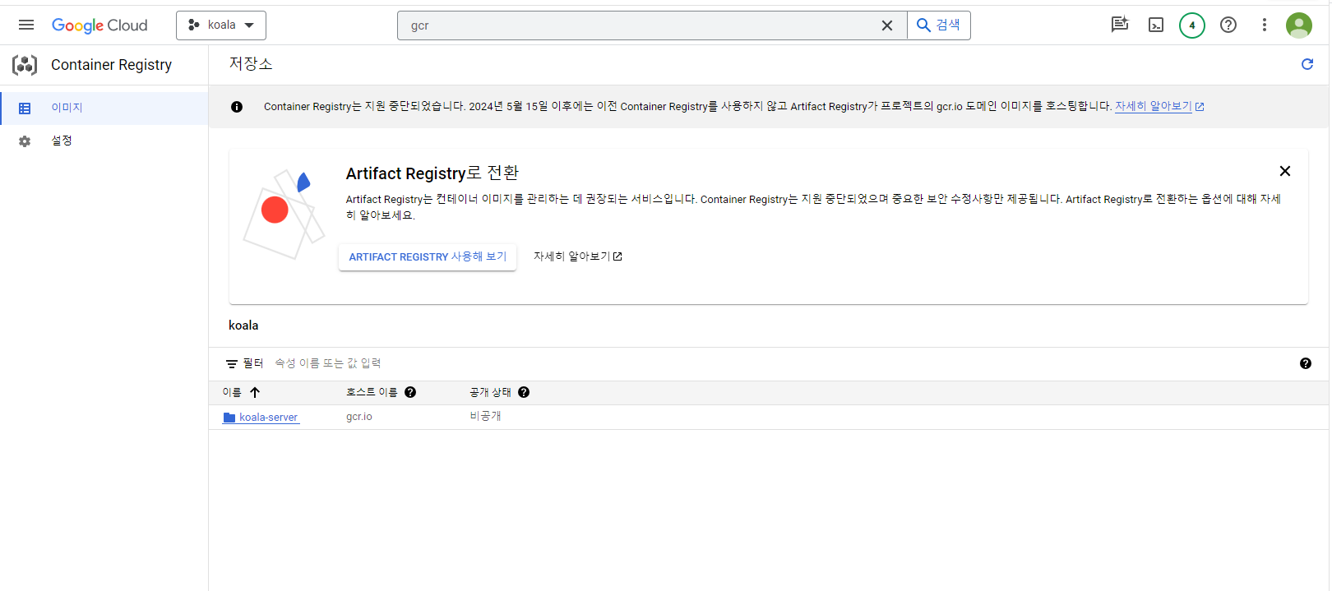
Task: Select the 설정 sidebar item
Action: pyautogui.click(x=104, y=141)
